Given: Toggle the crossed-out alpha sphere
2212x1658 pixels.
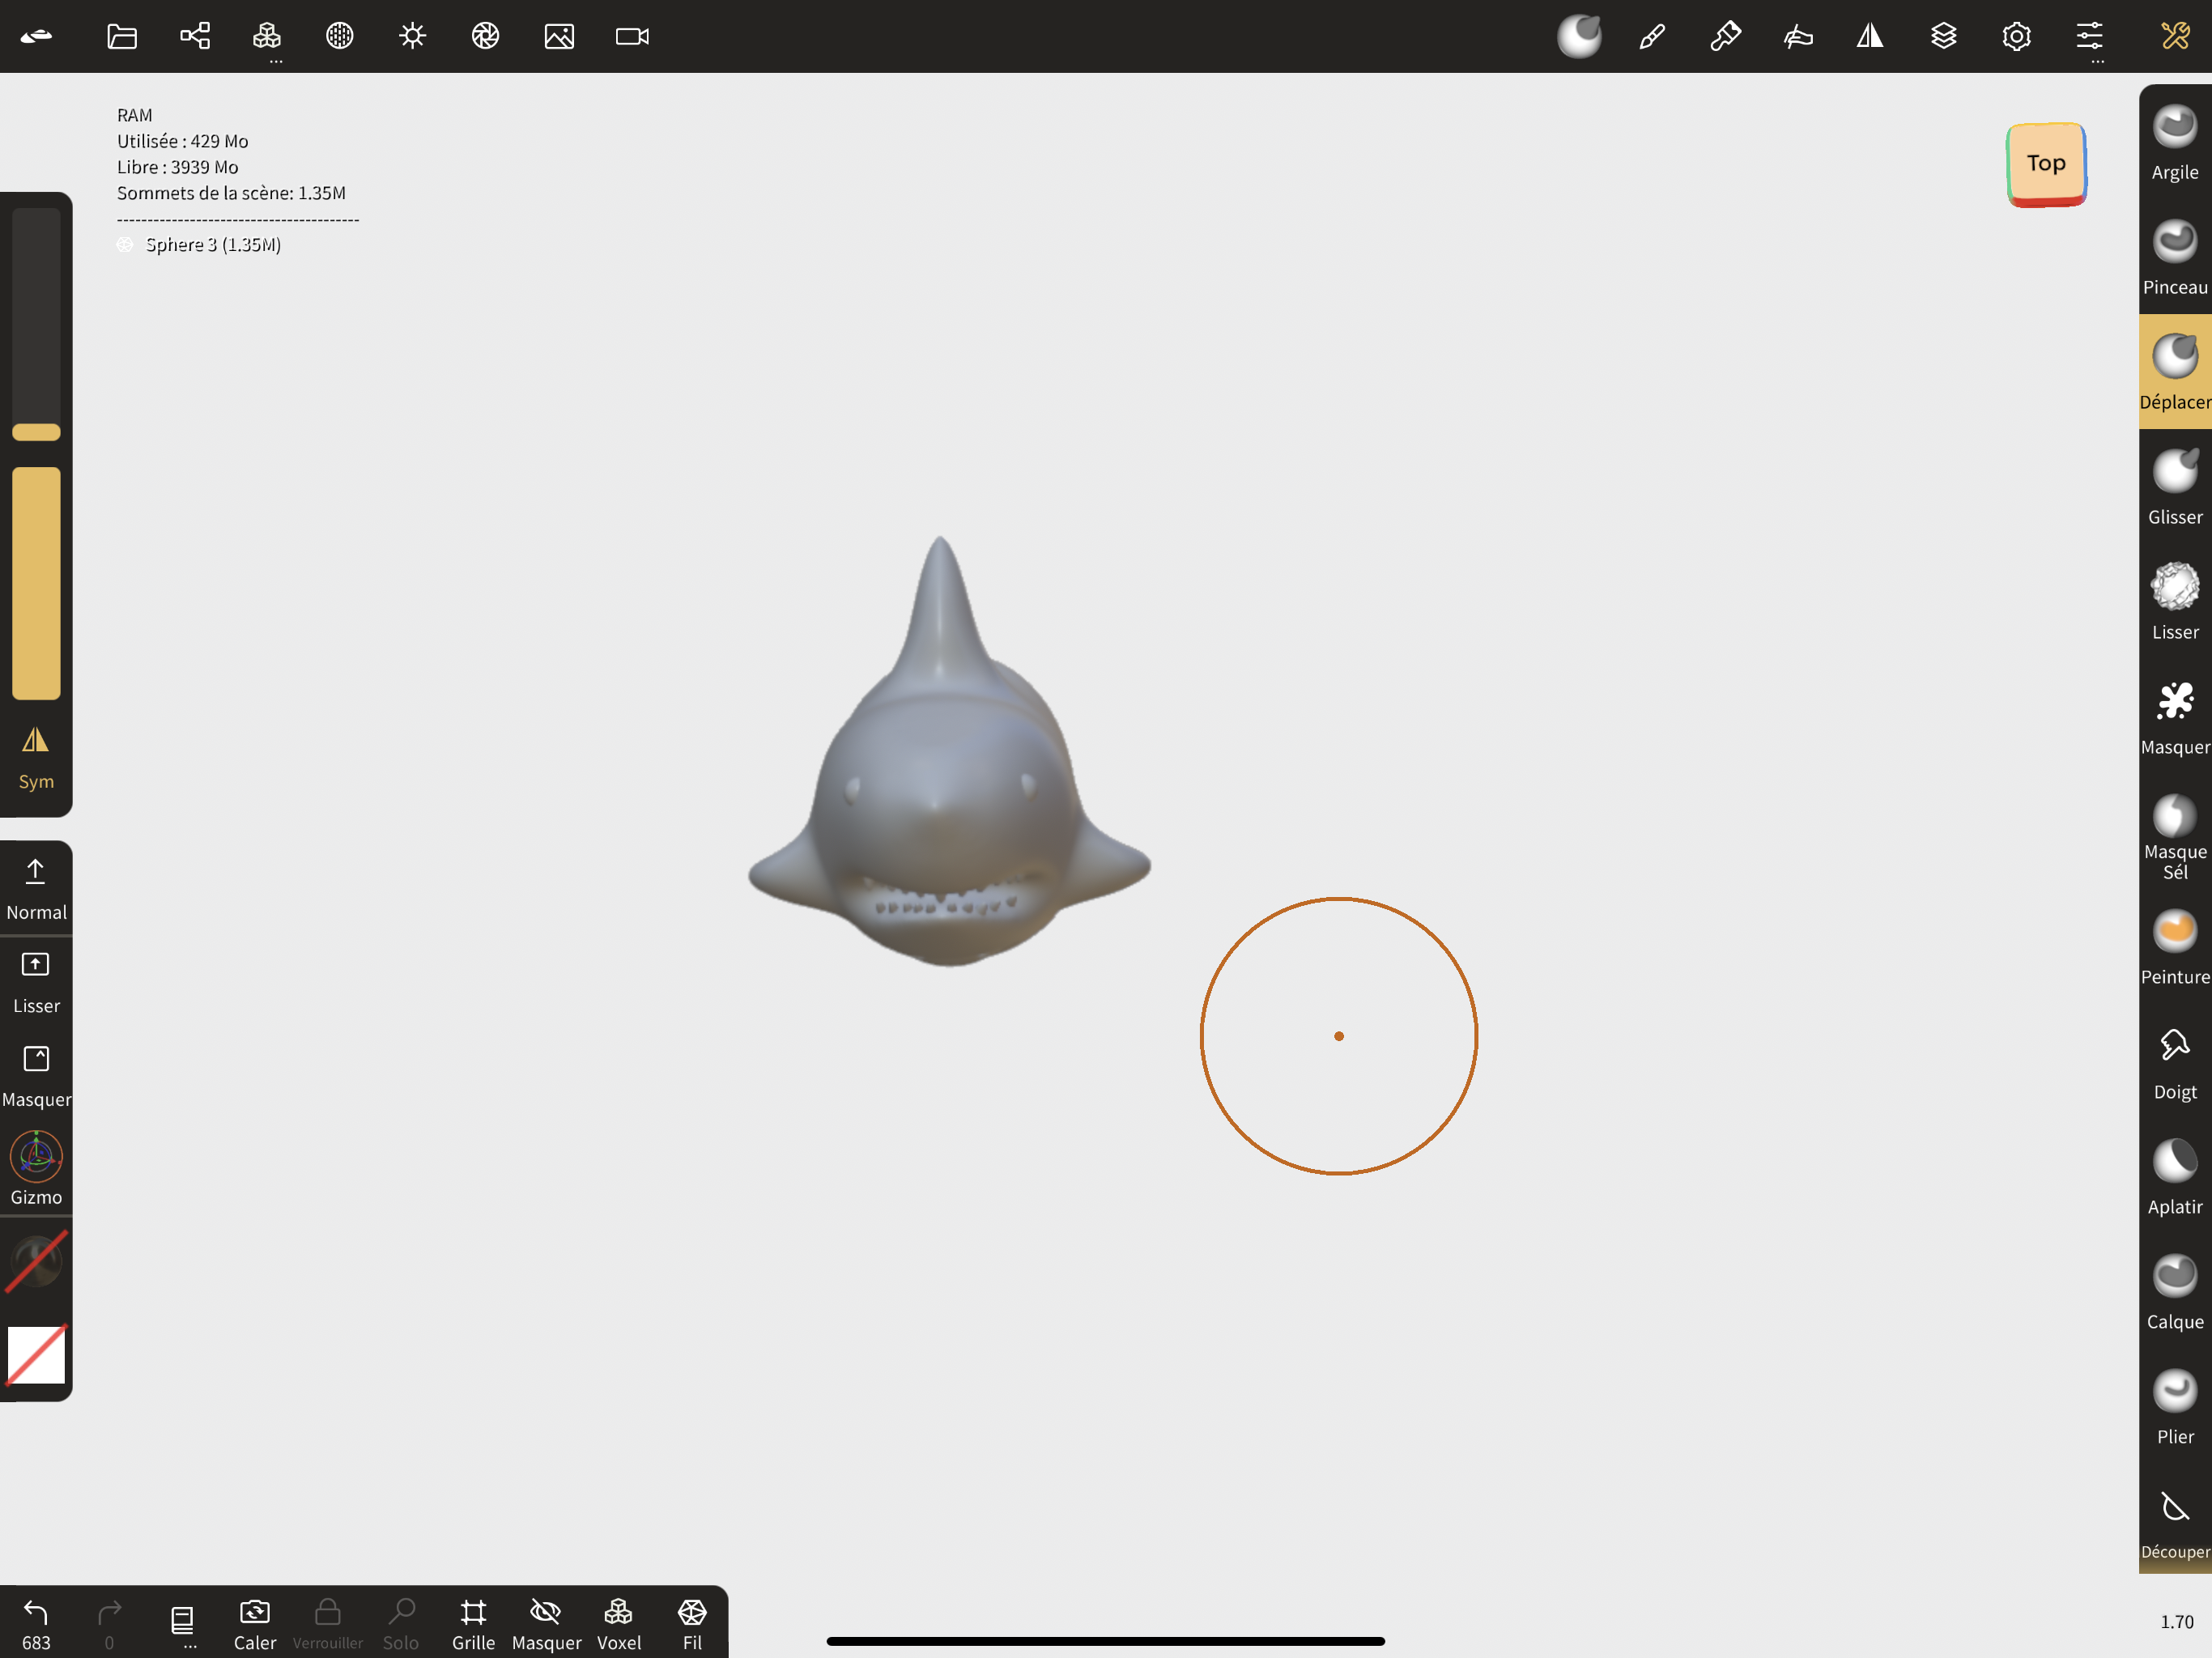Looking at the screenshot, I should point(36,1262).
